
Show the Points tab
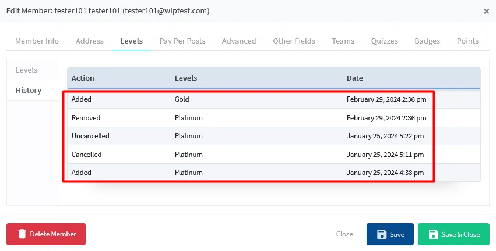click(x=467, y=41)
